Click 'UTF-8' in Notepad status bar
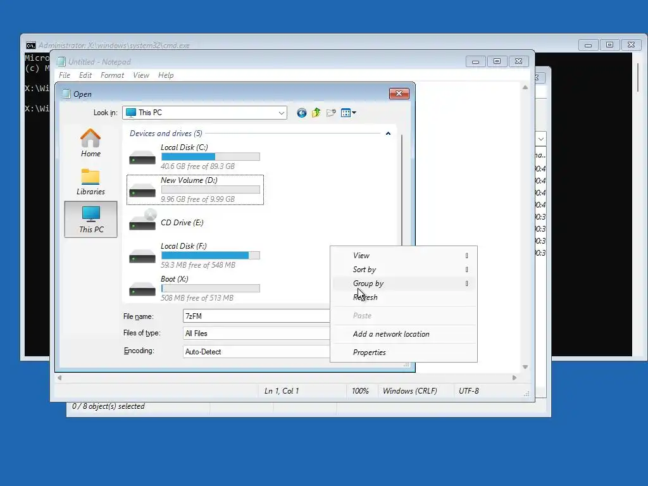The image size is (648, 486). click(469, 391)
